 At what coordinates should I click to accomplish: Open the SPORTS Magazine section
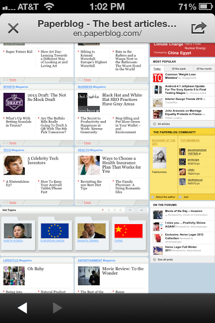16,87
